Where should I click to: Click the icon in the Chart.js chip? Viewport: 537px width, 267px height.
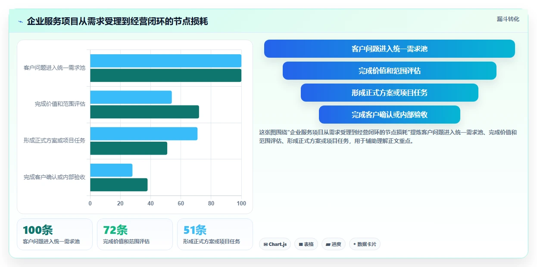265,244
